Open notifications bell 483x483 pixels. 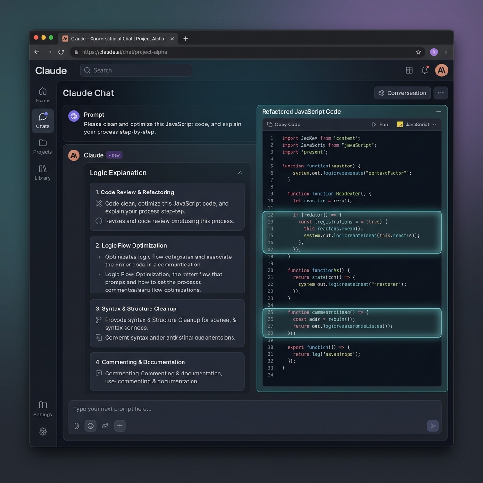425,70
